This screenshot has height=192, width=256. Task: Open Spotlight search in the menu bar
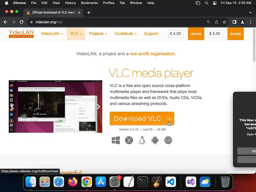tap(206, 3)
